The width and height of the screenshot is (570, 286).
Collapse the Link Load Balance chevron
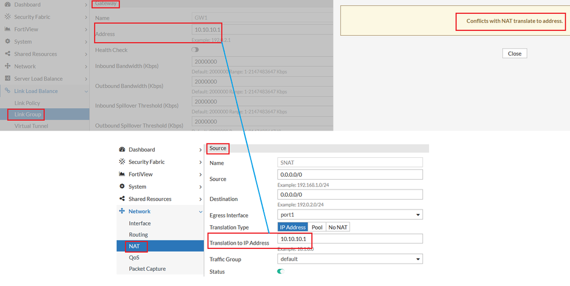click(x=86, y=91)
